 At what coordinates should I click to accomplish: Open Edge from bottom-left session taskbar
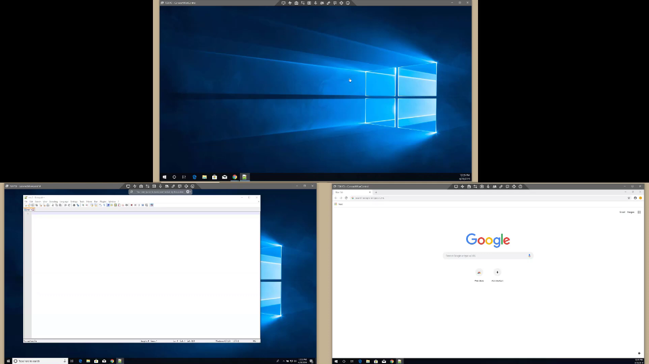point(80,361)
